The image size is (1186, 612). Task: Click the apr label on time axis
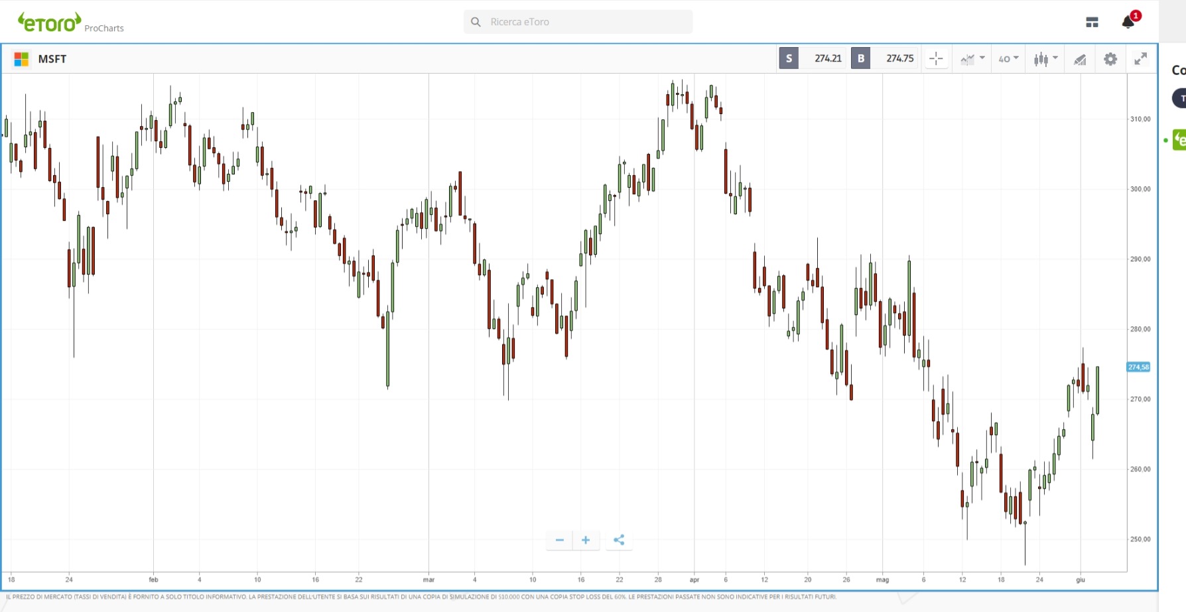pyautogui.click(x=694, y=580)
